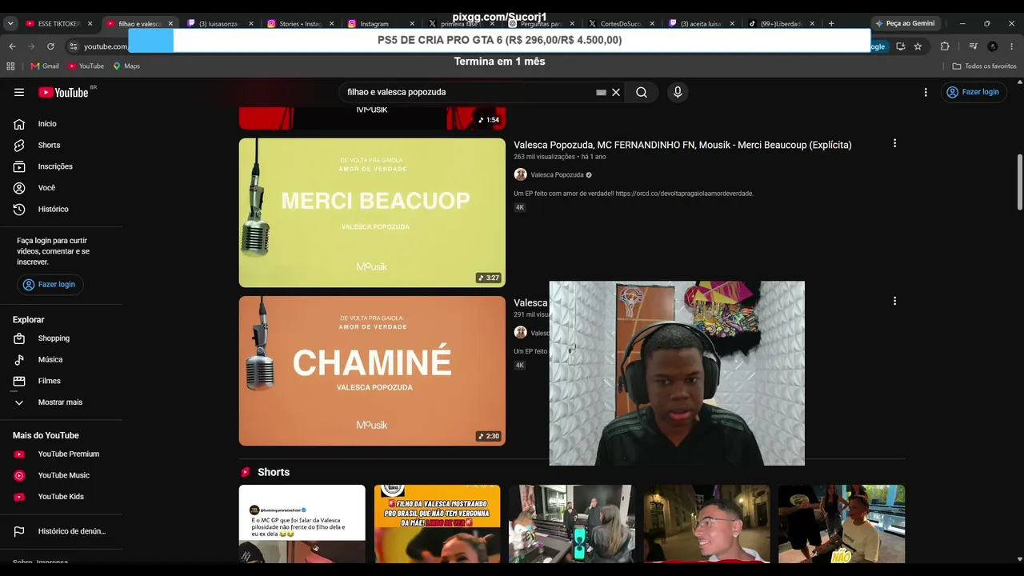The width and height of the screenshot is (1024, 576).
Task: Click the 'Mais do YouTube' heading
Action: (46, 435)
